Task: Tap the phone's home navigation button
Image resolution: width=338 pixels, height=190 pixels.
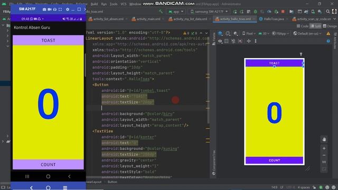Action: 48,176
